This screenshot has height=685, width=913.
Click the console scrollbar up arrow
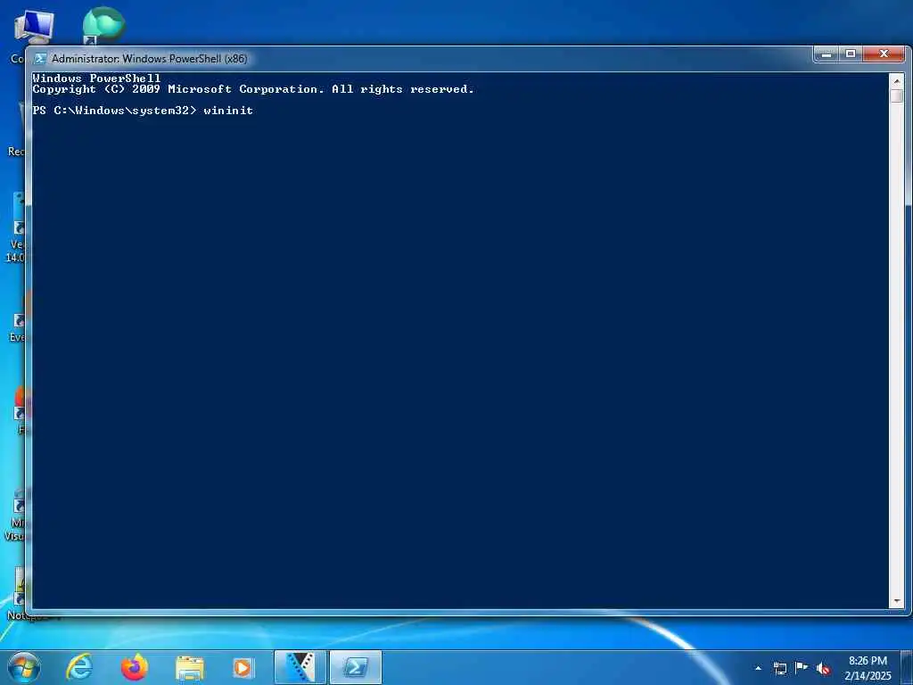[x=897, y=81]
